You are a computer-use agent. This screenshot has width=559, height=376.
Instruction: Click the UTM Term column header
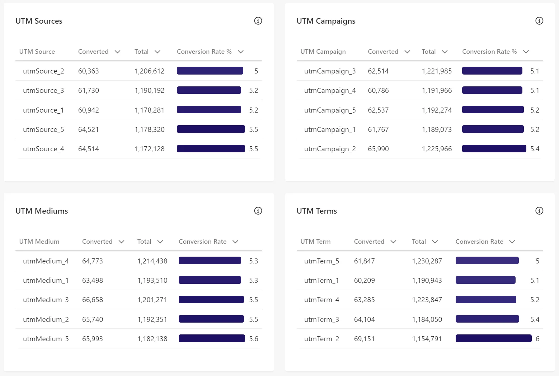[x=315, y=242]
